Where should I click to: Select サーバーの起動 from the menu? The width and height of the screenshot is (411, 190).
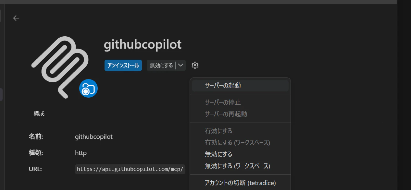240,86
